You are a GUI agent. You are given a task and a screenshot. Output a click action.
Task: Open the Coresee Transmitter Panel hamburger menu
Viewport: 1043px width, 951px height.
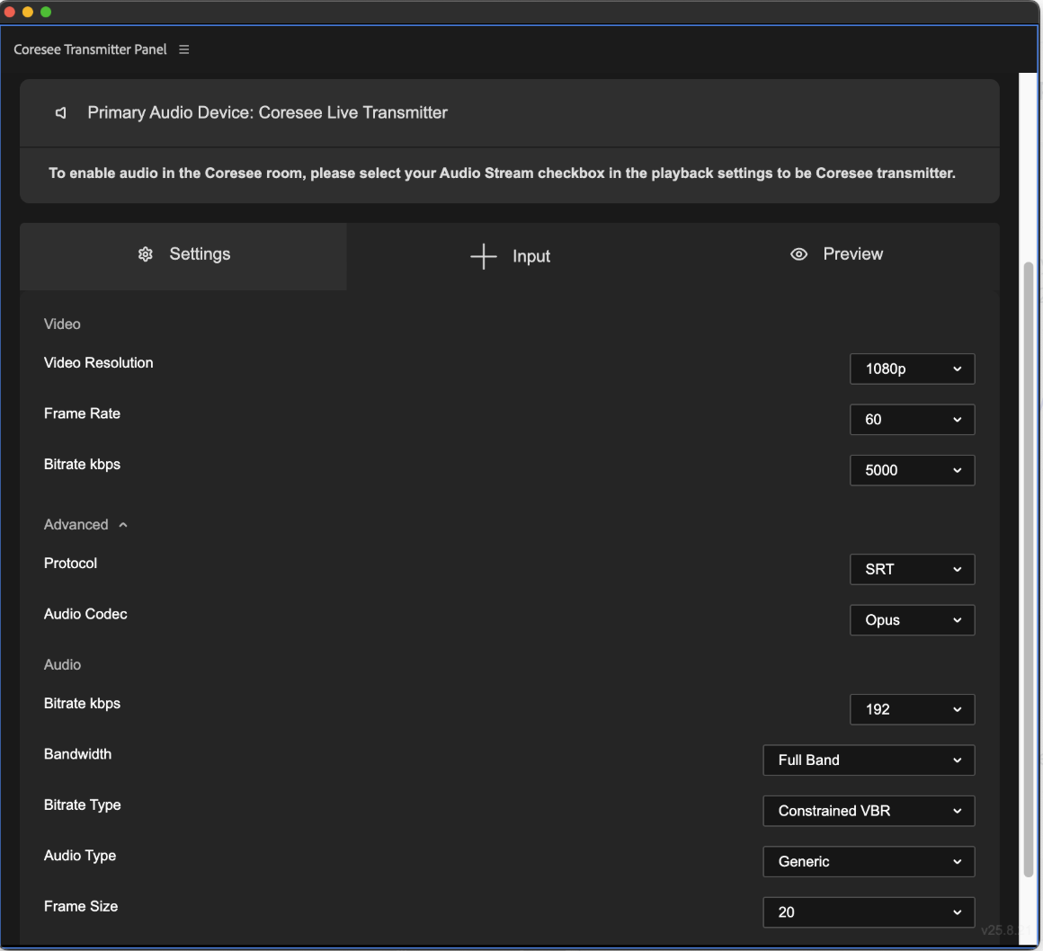(184, 49)
